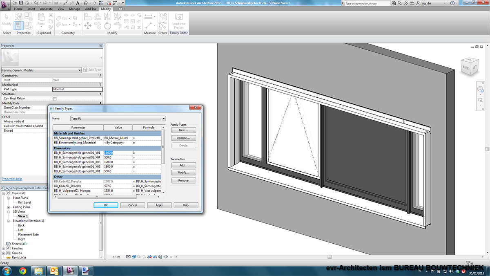This screenshot has height=276, width=490.
Task: Open the Add-Ins ribbon tab
Action: (91, 9)
